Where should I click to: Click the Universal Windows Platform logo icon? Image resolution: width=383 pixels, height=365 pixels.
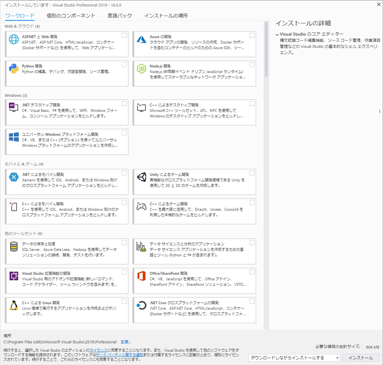(13, 137)
